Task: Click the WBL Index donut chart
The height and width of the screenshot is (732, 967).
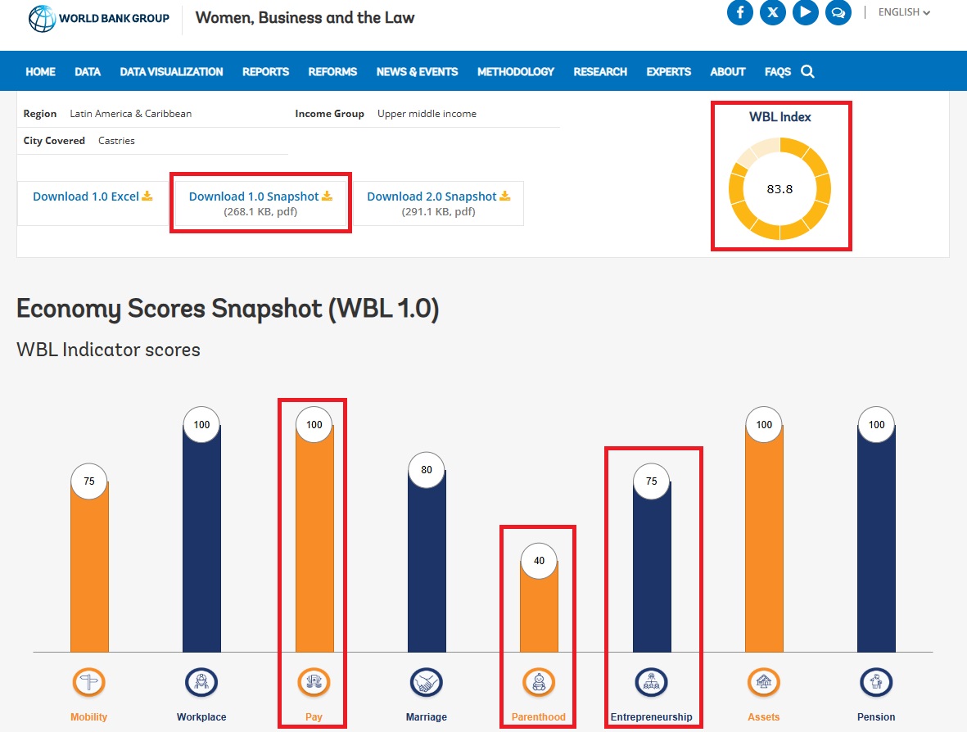Action: pos(780,188)
